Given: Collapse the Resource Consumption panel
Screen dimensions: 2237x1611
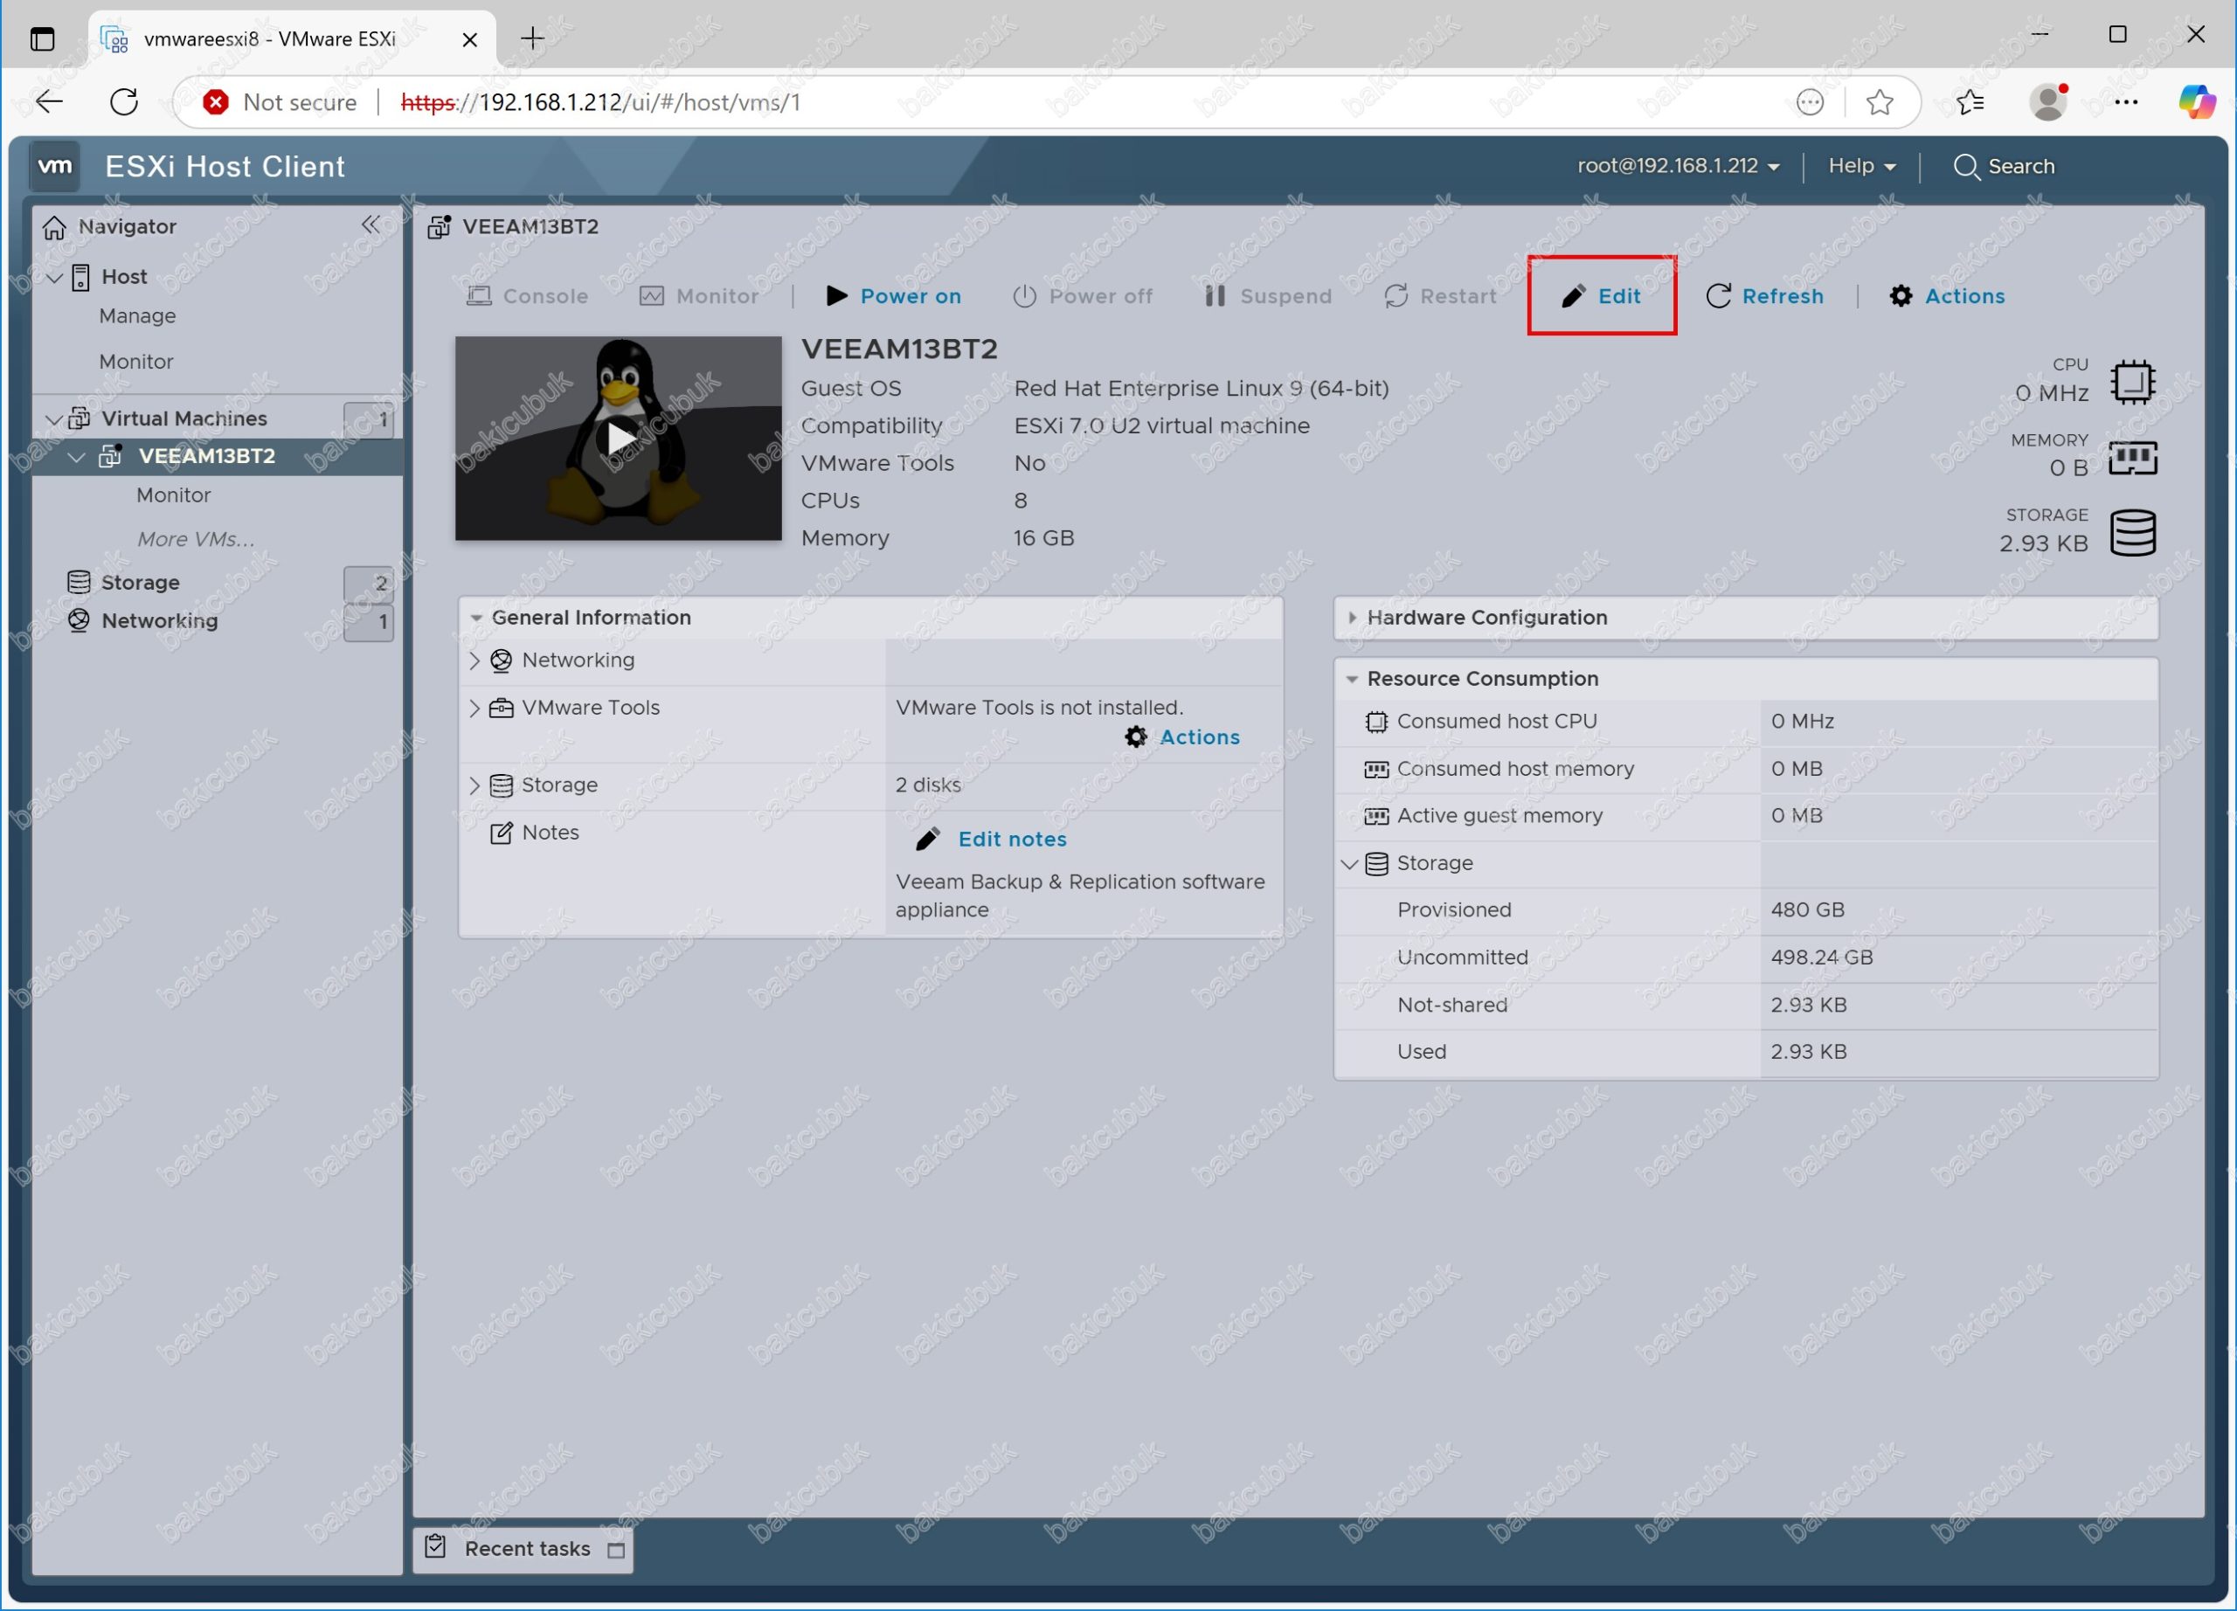Looking at the screenshot, I should [x=1353, y=680].
